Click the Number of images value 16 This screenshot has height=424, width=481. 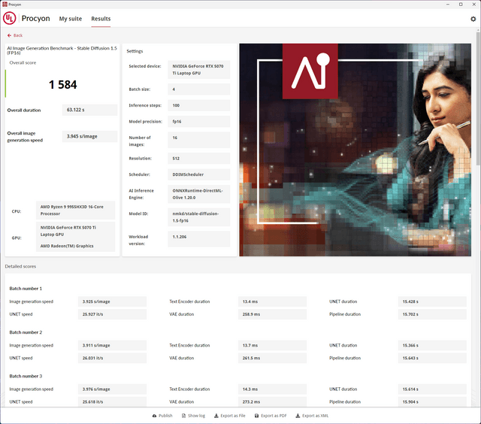click(198, 140)
